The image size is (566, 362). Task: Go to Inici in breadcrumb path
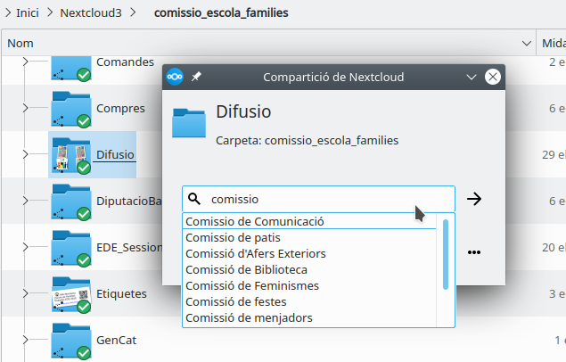pyautogui.click(x=27, y=13)
